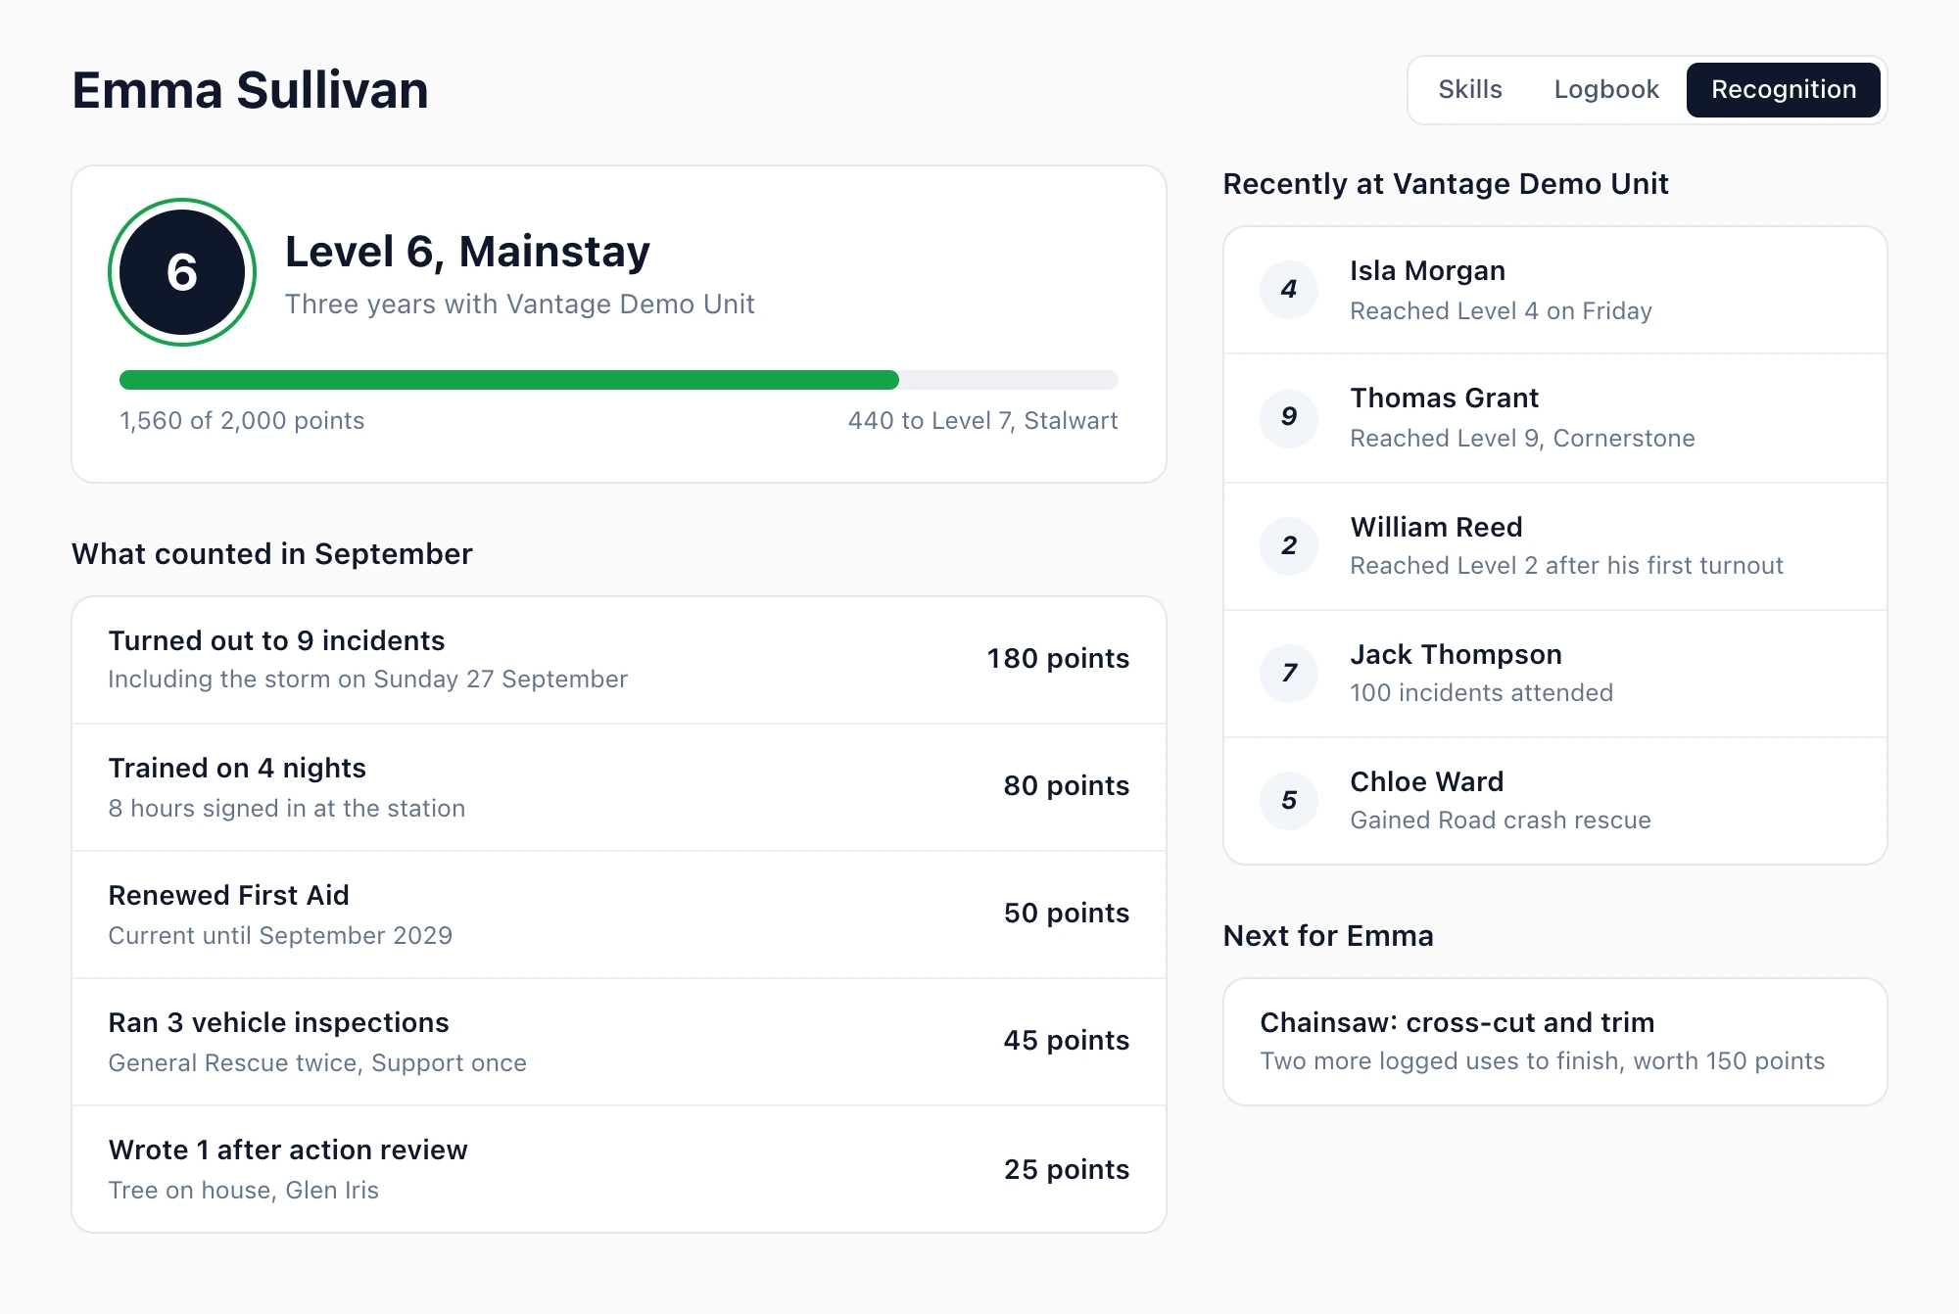
Task: Open 'Trained on 4 nights' row
Action: pos(619,787)
